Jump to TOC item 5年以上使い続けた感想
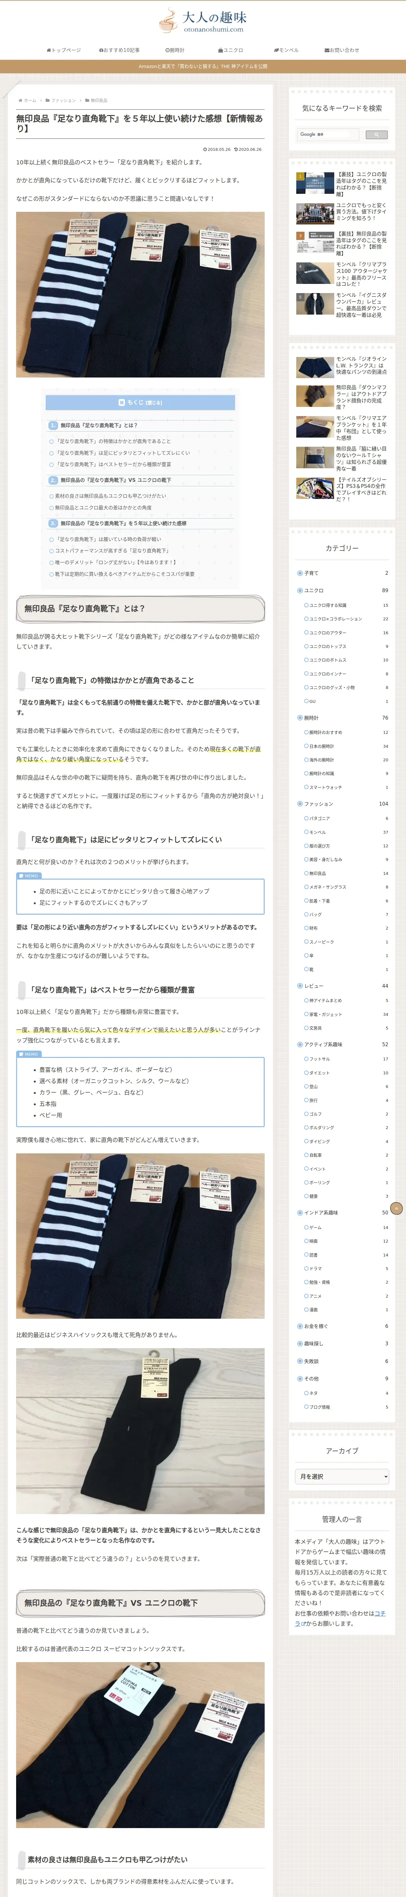The width and height of the screenshot is (406, 1897). pyautogui.click(x=123, y=524)
